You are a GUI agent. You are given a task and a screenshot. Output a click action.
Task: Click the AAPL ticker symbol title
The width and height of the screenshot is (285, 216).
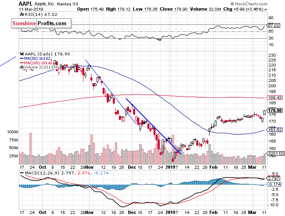pos(26,4)
